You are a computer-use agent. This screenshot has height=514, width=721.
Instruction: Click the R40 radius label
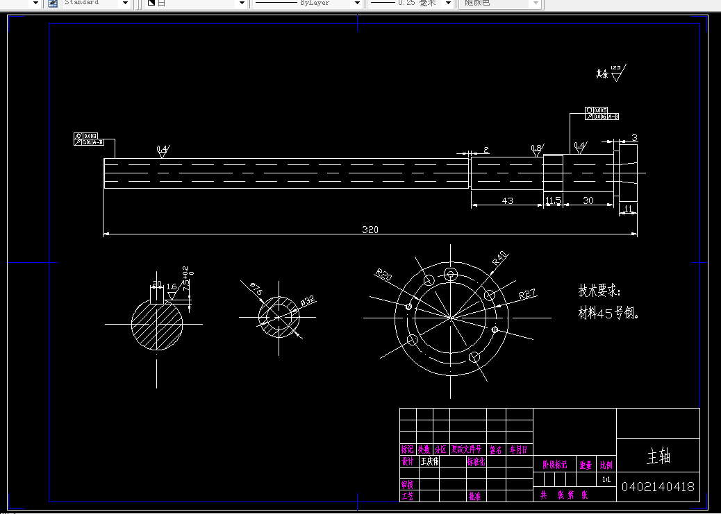coord(499,259)
